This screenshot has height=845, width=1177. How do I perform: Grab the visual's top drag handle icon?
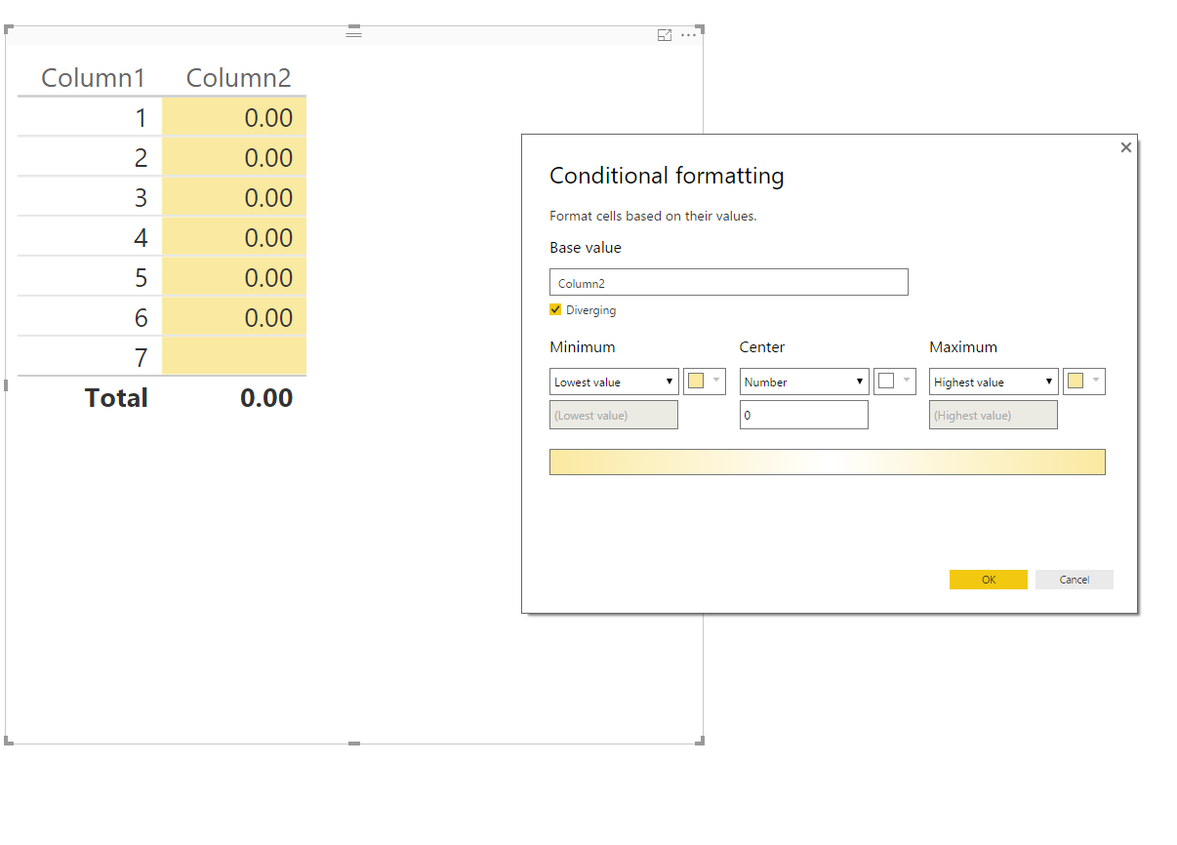click(x=354, y=33)
